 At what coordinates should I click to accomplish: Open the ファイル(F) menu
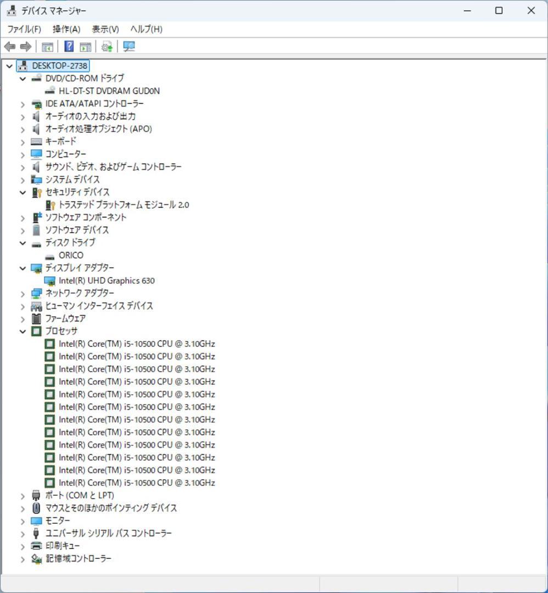click(23, 29)
